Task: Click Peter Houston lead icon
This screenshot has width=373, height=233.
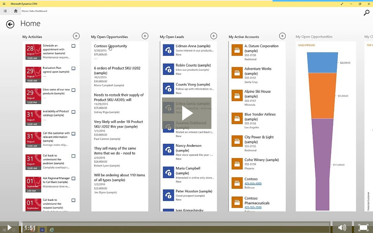Action: 169,195
